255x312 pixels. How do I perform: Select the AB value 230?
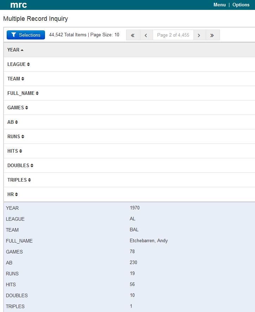tap(133, 262)
